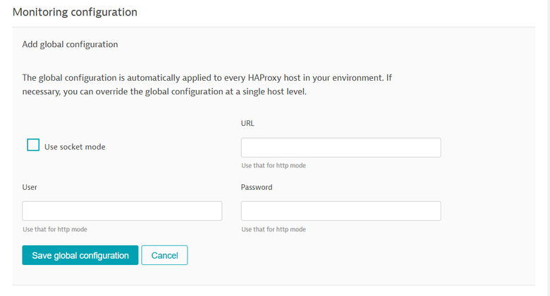Enable the Use socket mode checkbox
550x296 pixels.
pyautogui.click(x=33, y=145)
